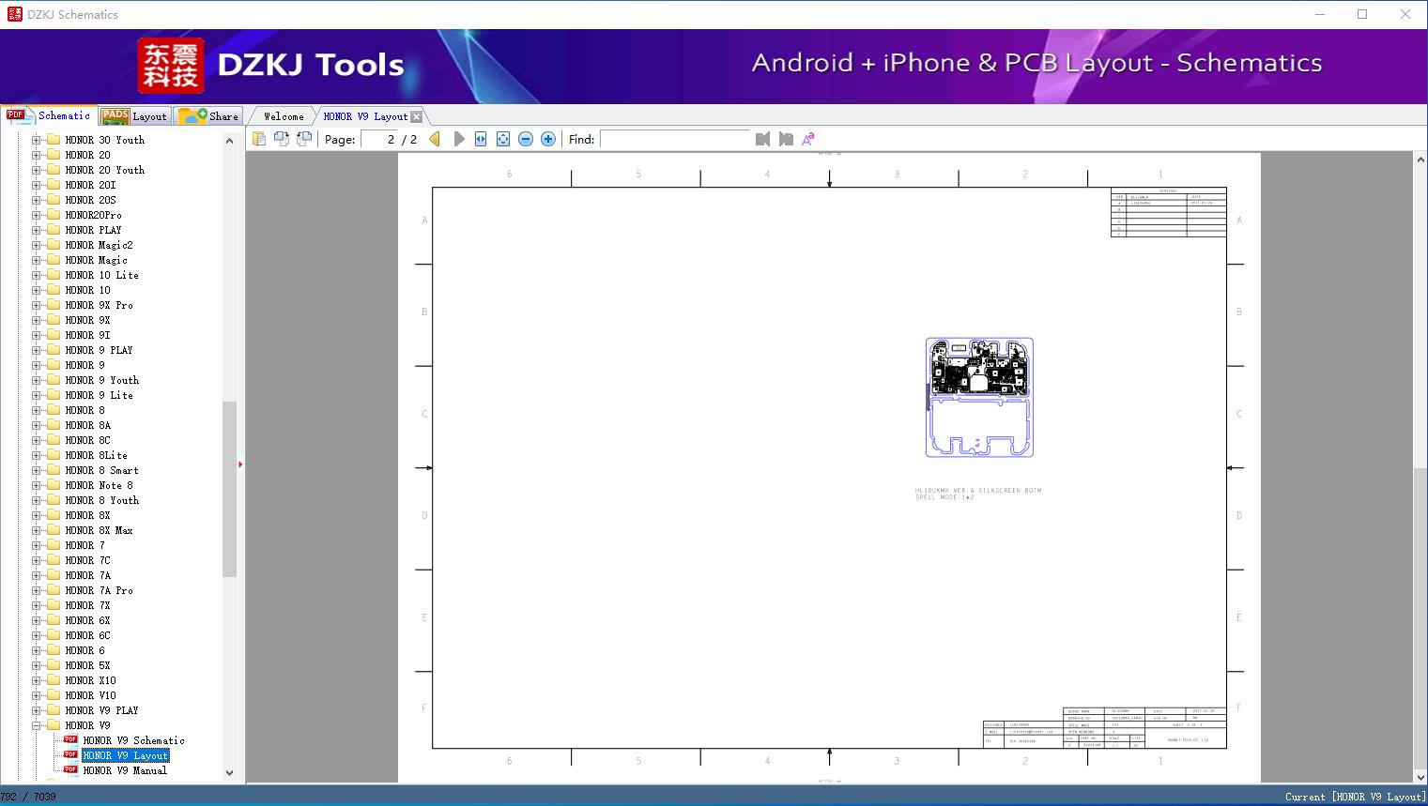Go to previous page with yellow arrow
Image resolution: width=1428 pixels, height=806 pixels.
(x=435, y=139)
